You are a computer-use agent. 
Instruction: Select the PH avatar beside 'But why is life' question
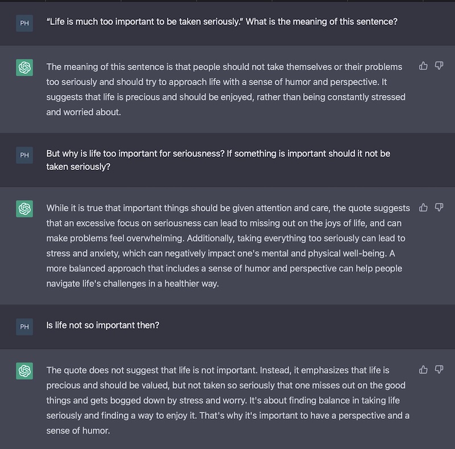[x=24, y=155]
